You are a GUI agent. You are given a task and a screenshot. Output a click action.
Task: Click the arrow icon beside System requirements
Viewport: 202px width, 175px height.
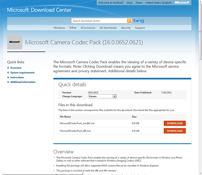[8, 73]
